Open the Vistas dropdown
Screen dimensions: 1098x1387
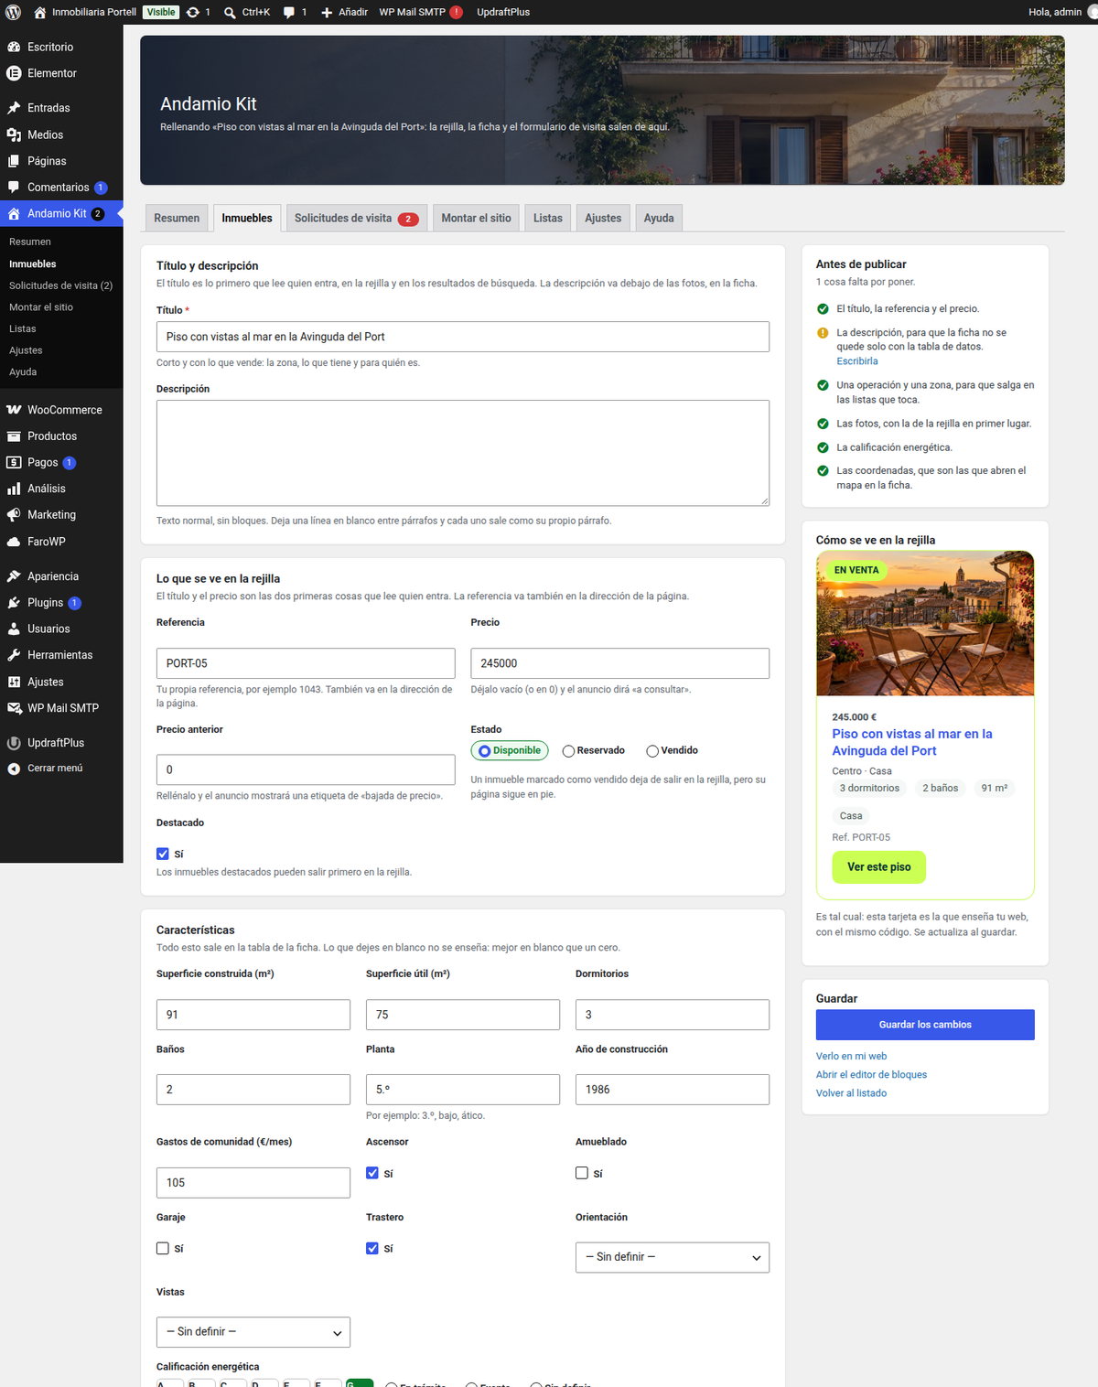[253, 1332]
